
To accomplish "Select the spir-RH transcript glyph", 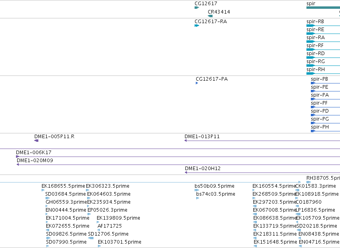I will tap(323, 73).
